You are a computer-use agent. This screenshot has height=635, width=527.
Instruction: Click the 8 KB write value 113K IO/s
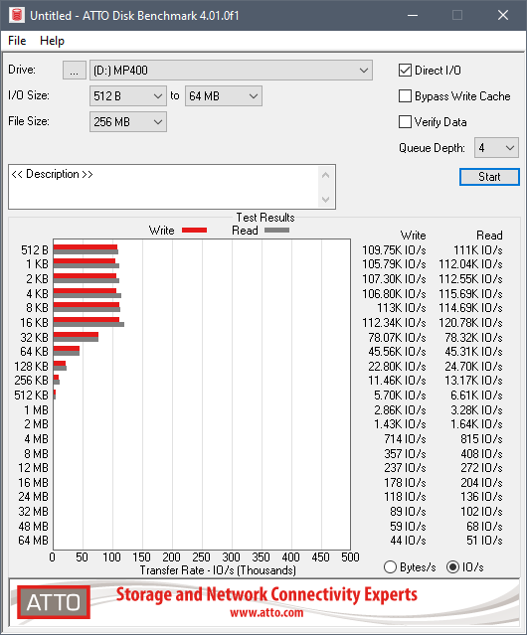pos(402,308)
